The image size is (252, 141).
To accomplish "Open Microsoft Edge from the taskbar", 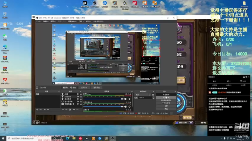I will pos(67,138).
